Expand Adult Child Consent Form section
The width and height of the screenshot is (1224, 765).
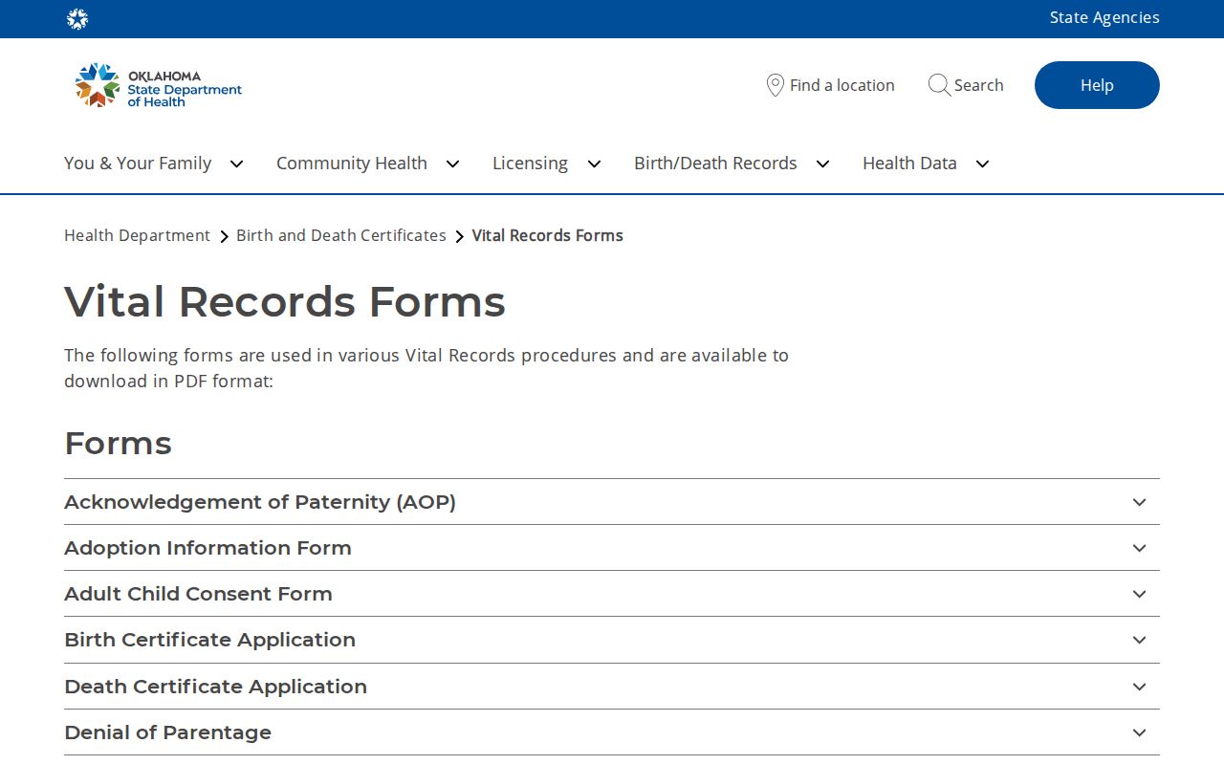coord(612,594)
